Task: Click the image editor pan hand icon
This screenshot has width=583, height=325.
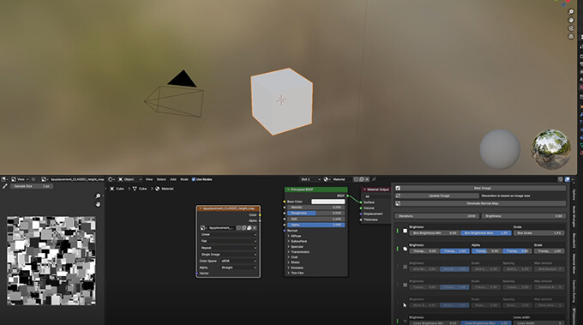Action: (x=98, y=205)
